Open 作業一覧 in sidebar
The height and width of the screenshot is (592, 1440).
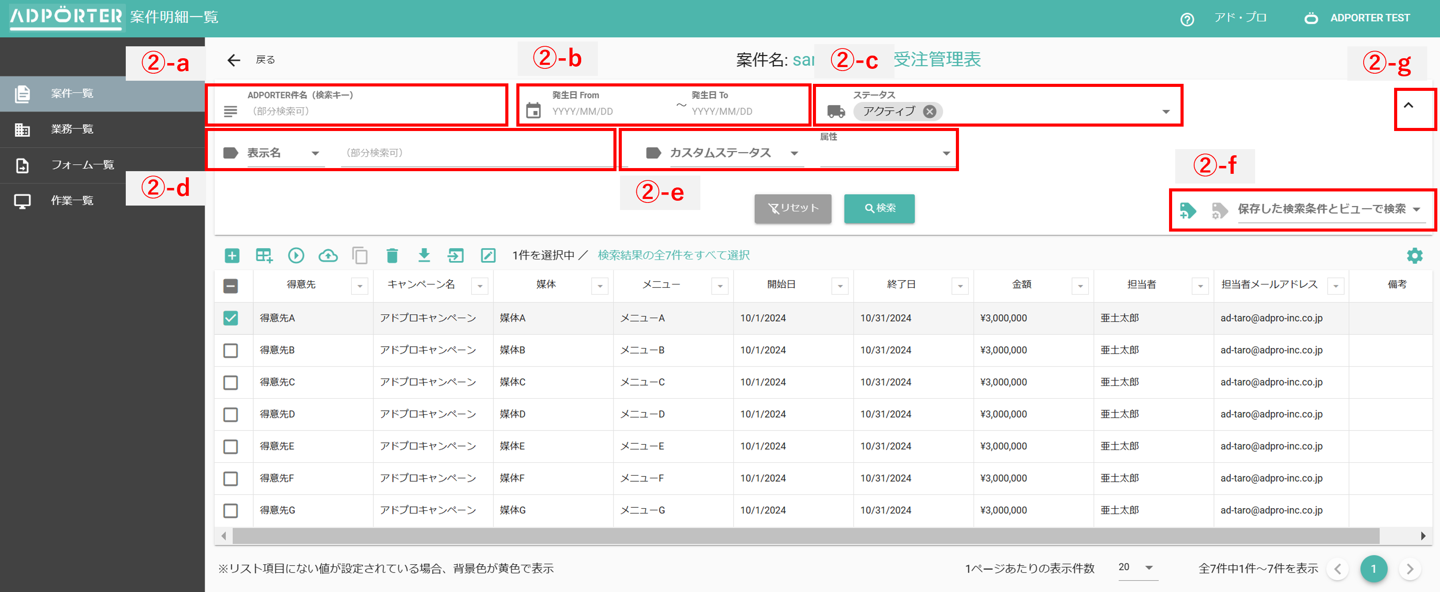[x=102, y=201]
